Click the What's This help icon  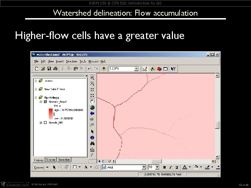(173, 69)
